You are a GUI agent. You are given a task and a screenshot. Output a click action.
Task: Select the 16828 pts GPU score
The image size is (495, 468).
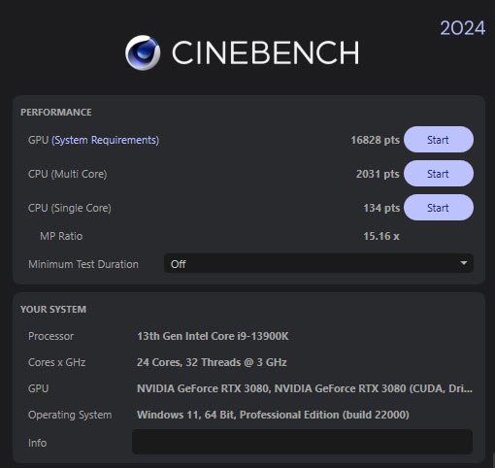(375, 140)
